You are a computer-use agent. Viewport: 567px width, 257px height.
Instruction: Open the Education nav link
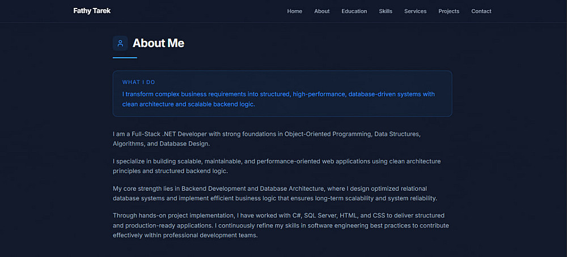[354, 11]
